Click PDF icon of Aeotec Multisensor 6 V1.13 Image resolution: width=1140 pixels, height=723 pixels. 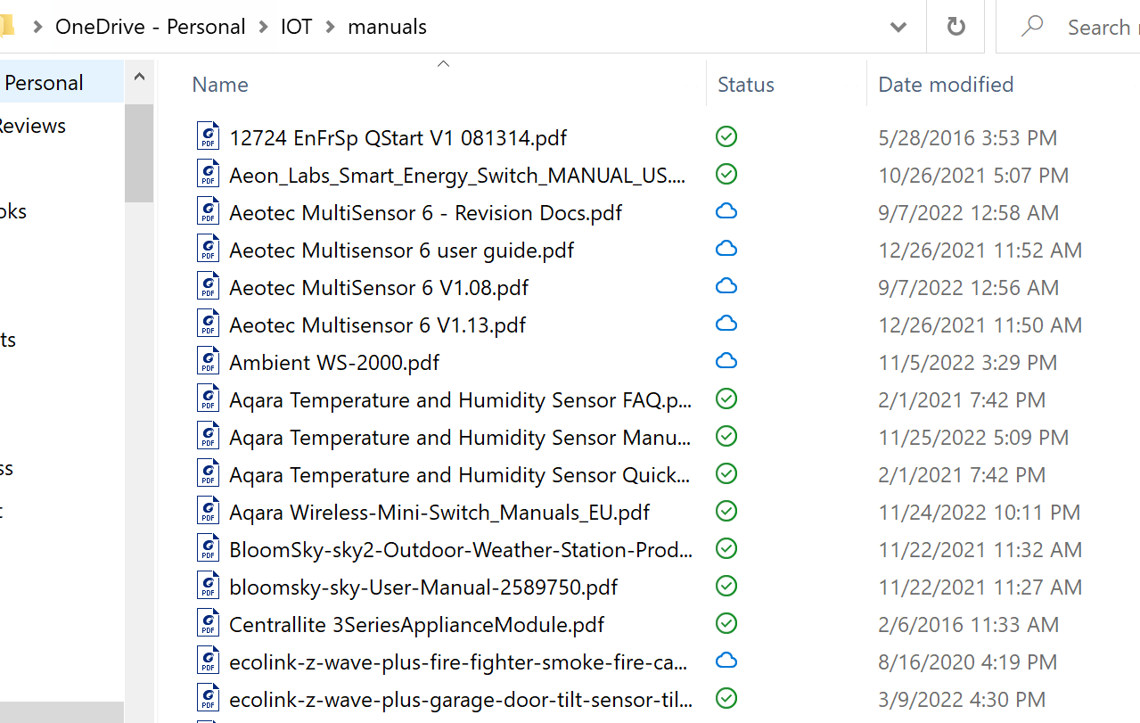(208, 324)
